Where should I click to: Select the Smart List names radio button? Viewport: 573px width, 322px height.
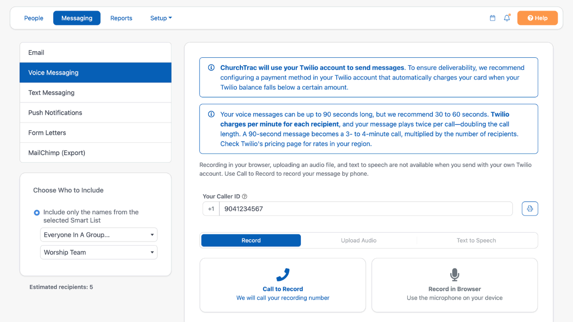coord(37,212)
